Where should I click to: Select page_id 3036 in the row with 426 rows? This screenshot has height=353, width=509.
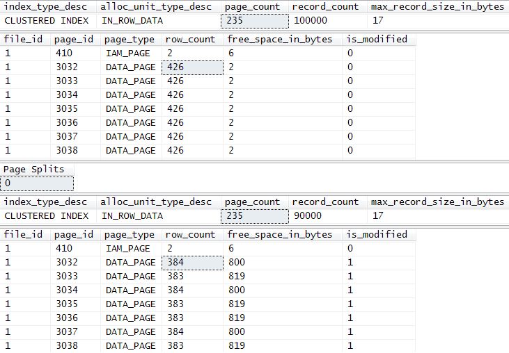click(76, 123)
